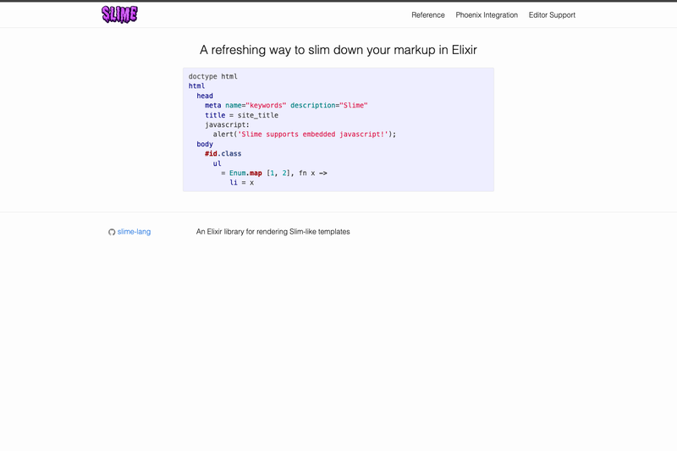Click the footer text 'An Elixir library for rendering Slim-like templates'

tap(272, 232)
